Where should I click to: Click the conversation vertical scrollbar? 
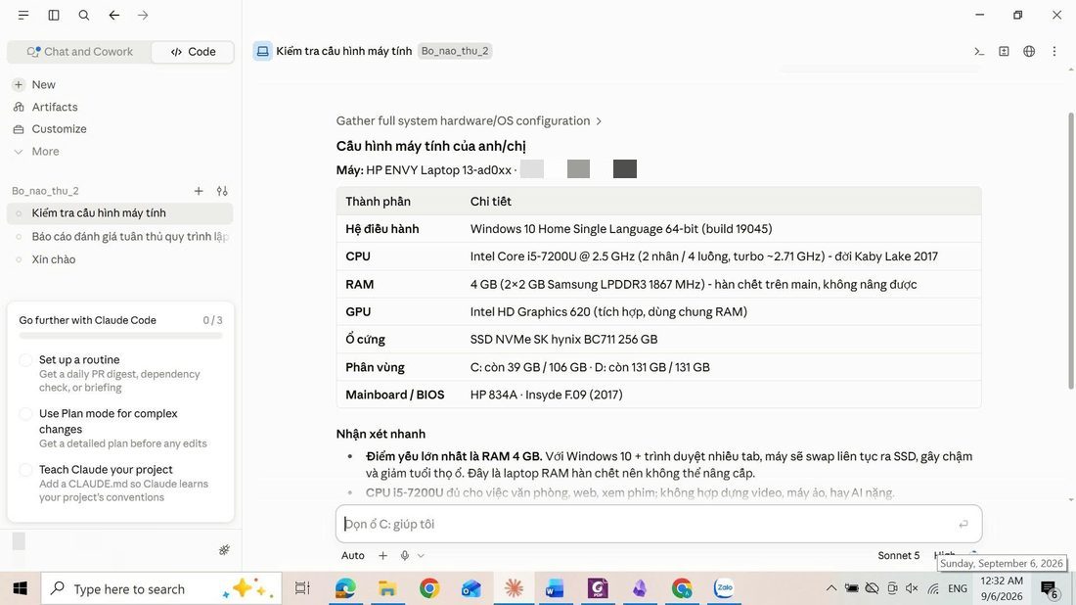[1070, 251]
